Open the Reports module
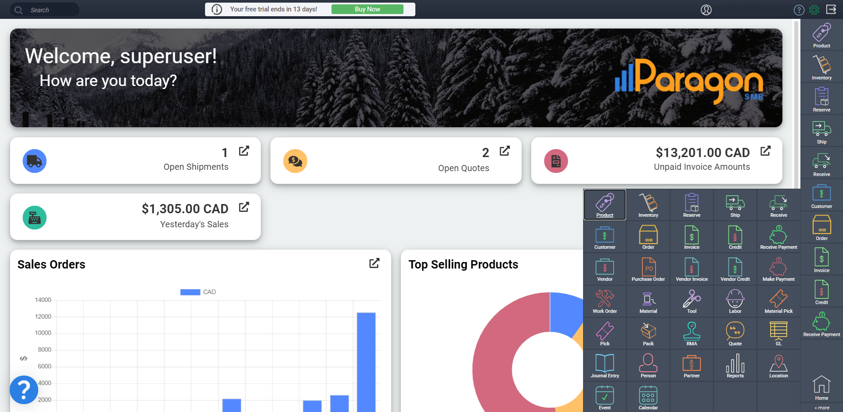 [x=735, y=365]
